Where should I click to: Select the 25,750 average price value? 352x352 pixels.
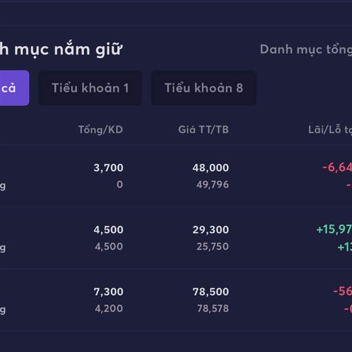212,247
